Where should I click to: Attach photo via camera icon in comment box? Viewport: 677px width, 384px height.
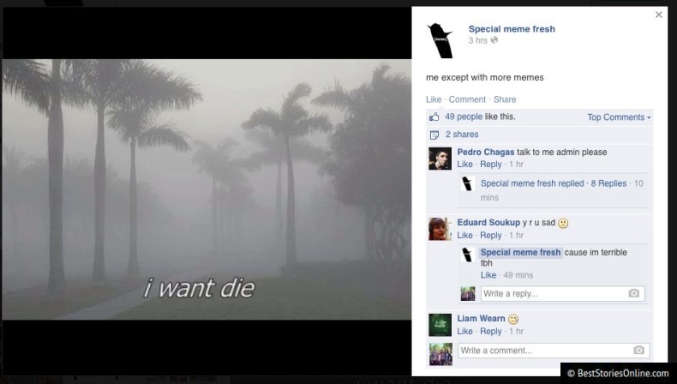[639, 350]
